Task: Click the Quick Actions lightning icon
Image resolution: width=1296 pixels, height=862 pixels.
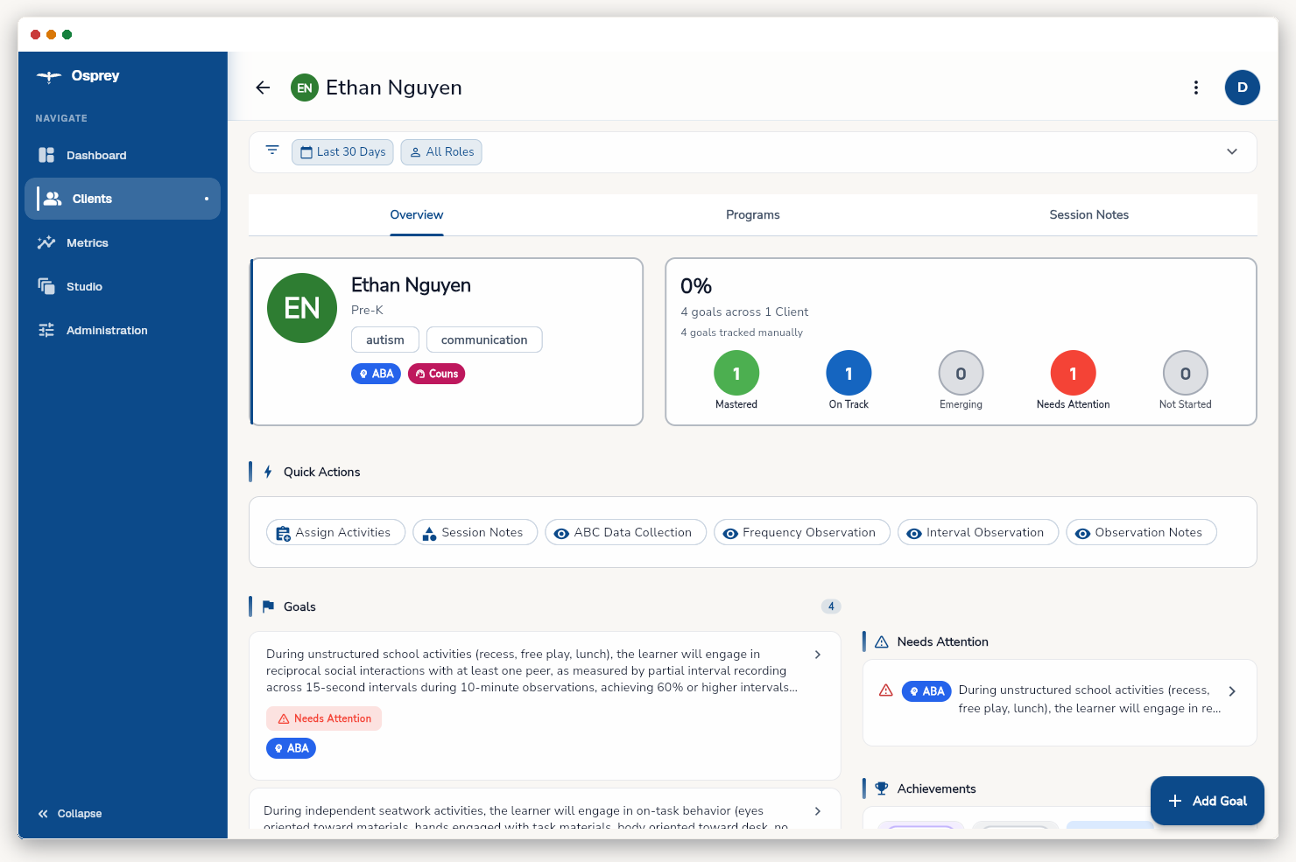Action: [268, 472]
